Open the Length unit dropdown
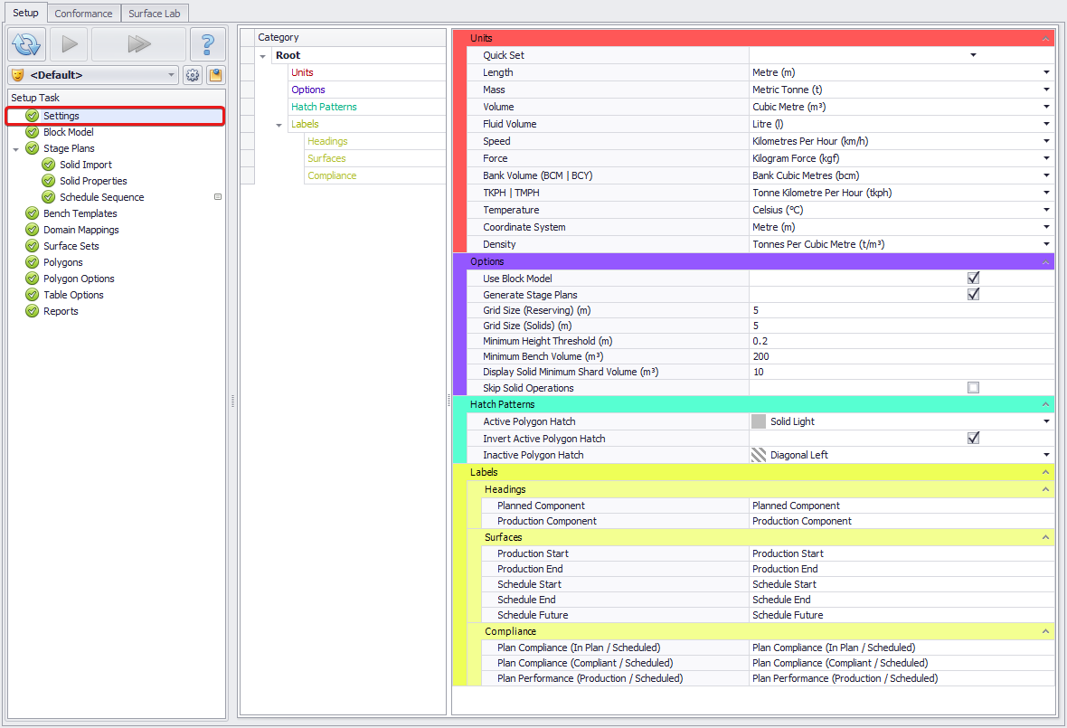This screenshot has height=728, width=1067. point(1046,72)
